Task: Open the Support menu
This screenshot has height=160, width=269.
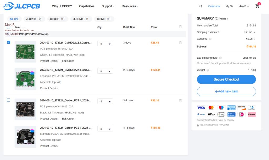Action: click(x=108, y=6)
